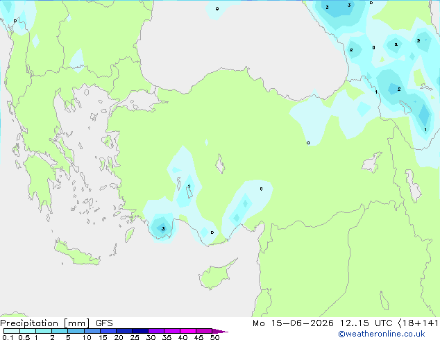The height and width of the screenshot is (340, 440).
Task: Select the 35–40 mm legend color swatch
Action: click(171, 331)
